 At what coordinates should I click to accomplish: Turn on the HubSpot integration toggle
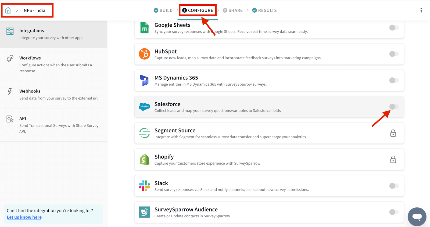[394, 54]
